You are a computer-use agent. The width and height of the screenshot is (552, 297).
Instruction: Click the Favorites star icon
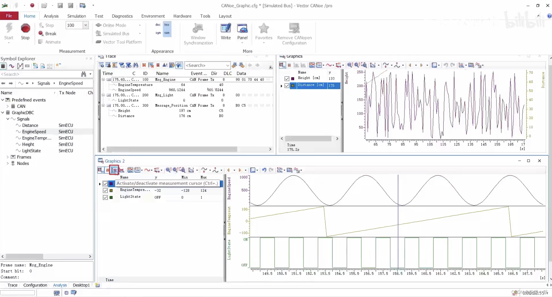pos(263,29)
